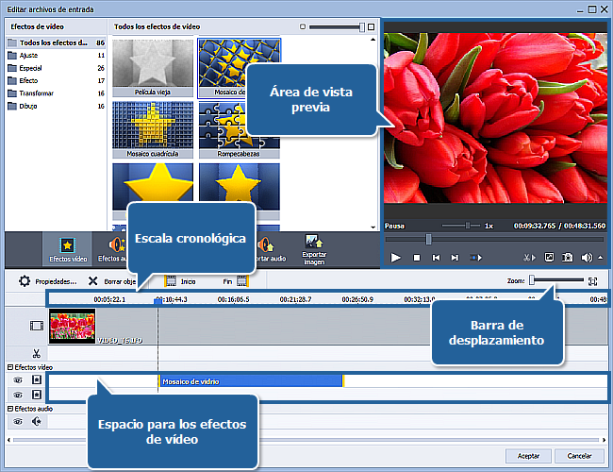Screen dimensions: 613x472
Task: Expand the volume control arrow
Action: pos(601,257)
